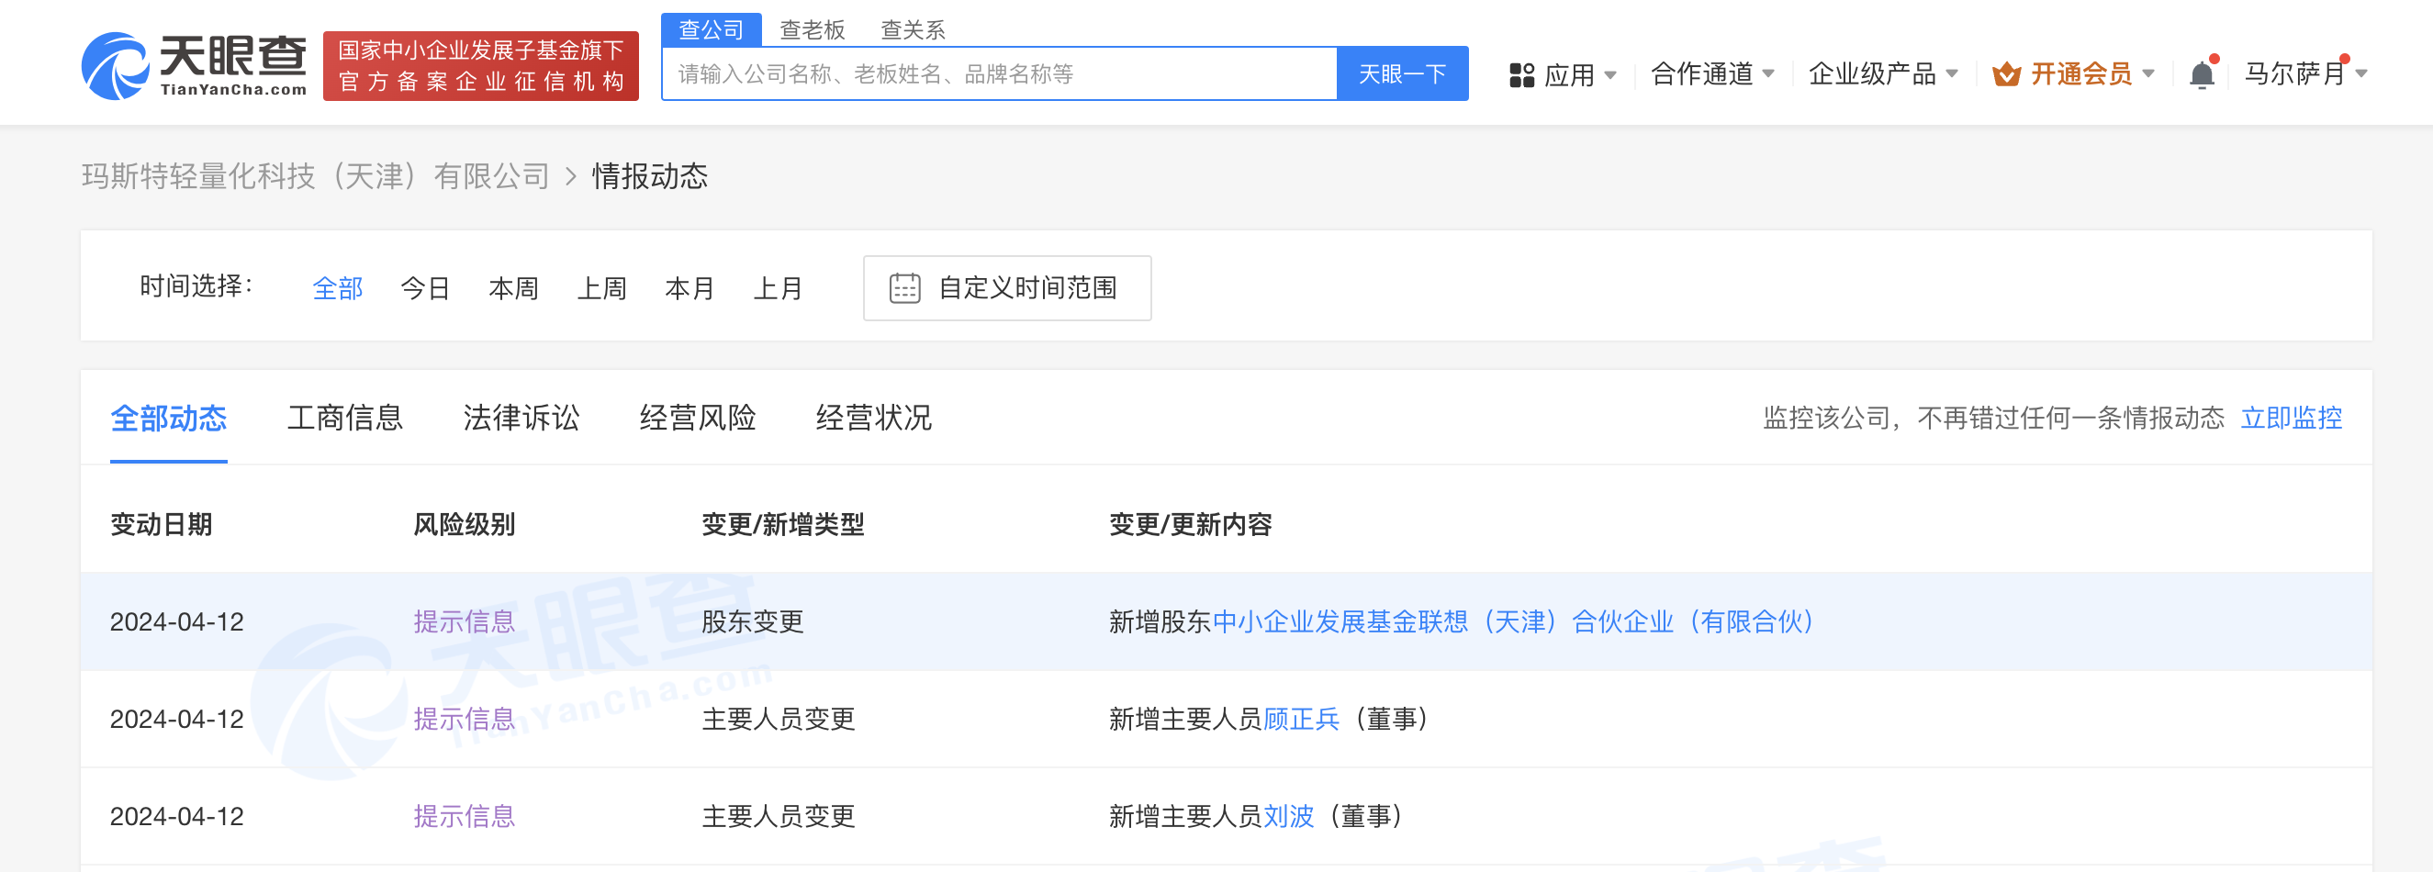
Task: Expand the 应用 dropdown menu
Action: [x=1580, y=74]
